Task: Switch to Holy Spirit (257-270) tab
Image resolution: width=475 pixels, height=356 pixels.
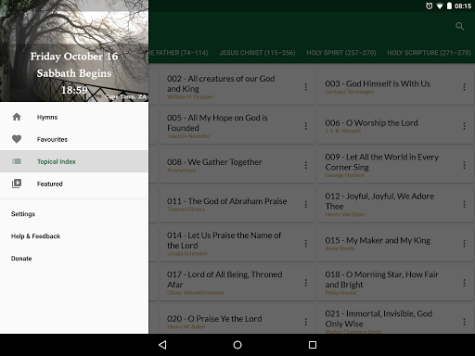Action: pos(341,53)
